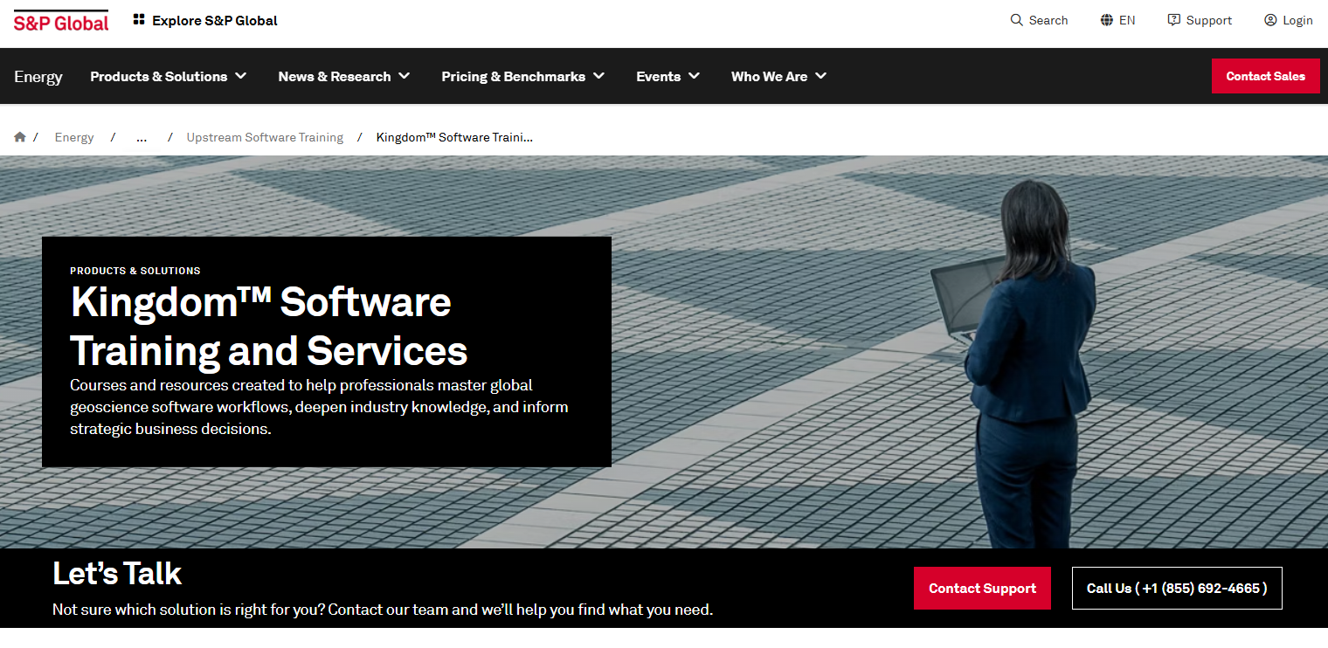
Task: Expand the Products & Solutions chevron
Action: pyautogui.click(x=240, y=76)
